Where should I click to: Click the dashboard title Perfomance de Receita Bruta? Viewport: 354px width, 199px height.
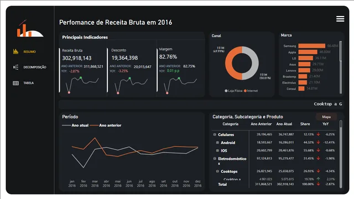[116, 23]
